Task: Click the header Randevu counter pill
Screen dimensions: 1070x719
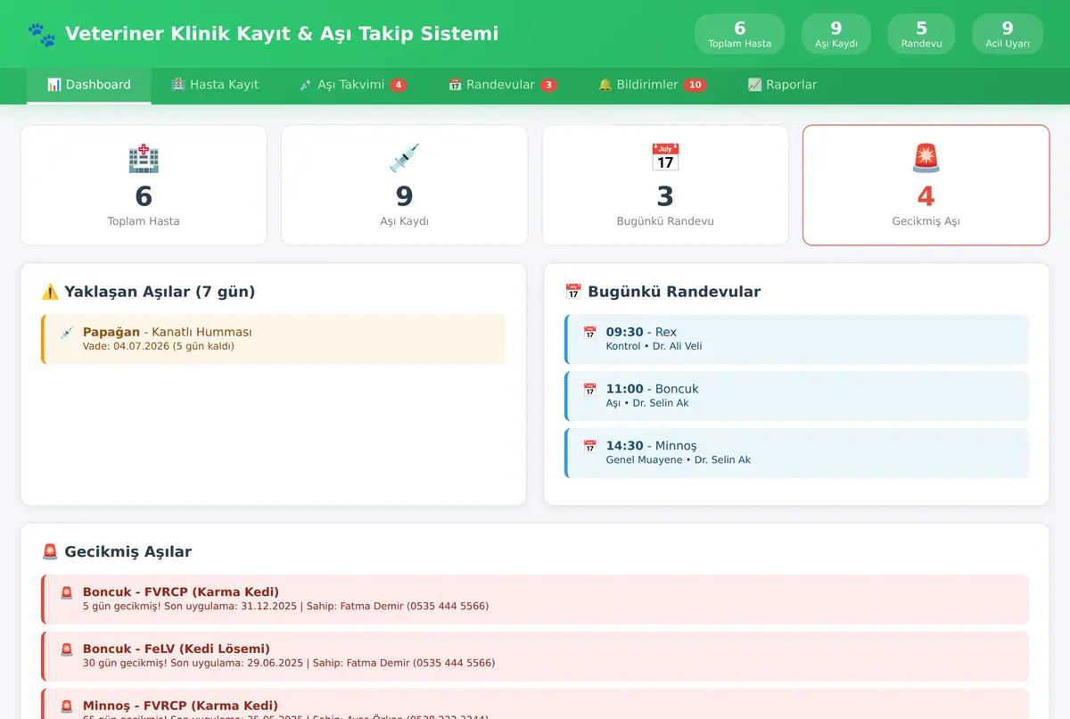Action: click(921, 34)
